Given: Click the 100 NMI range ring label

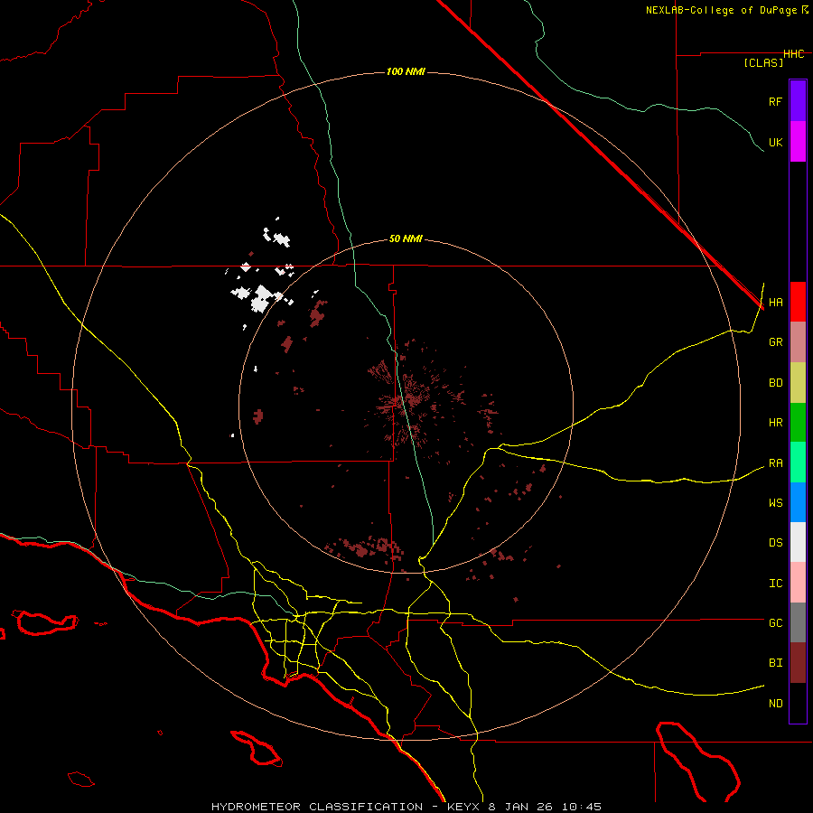Looking at the screenshot, I should [406, 71].
